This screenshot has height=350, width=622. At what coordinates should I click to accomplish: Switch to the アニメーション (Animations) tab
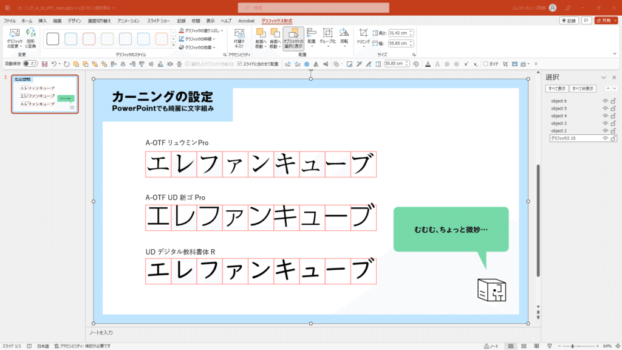[129, 21]
